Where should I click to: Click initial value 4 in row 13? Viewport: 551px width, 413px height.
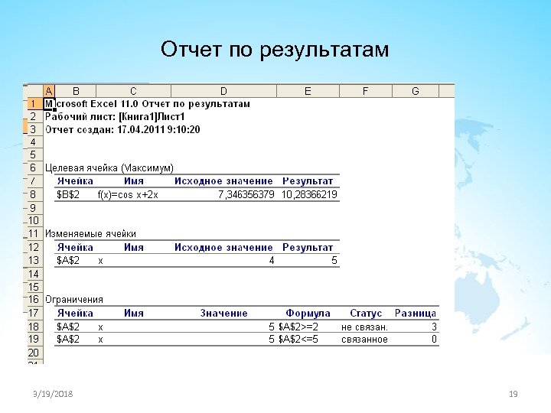pyautogui.click(x=272, y=261)
